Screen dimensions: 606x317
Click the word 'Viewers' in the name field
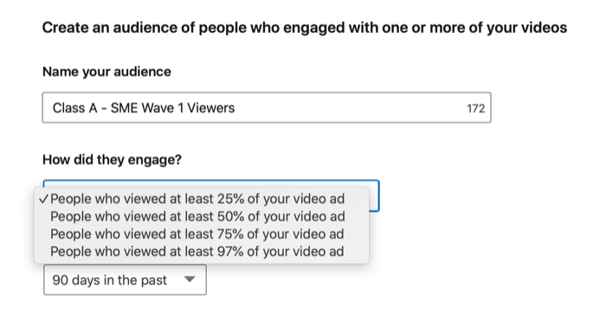(x=211, y=108)
